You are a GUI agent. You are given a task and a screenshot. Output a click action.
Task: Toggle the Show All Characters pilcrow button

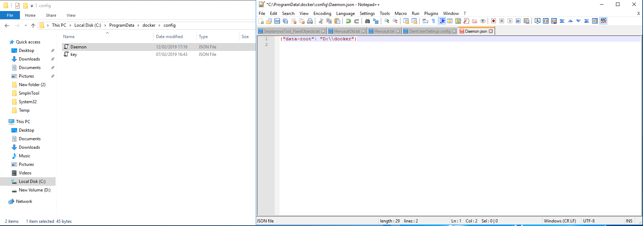[x=433, y=21]
